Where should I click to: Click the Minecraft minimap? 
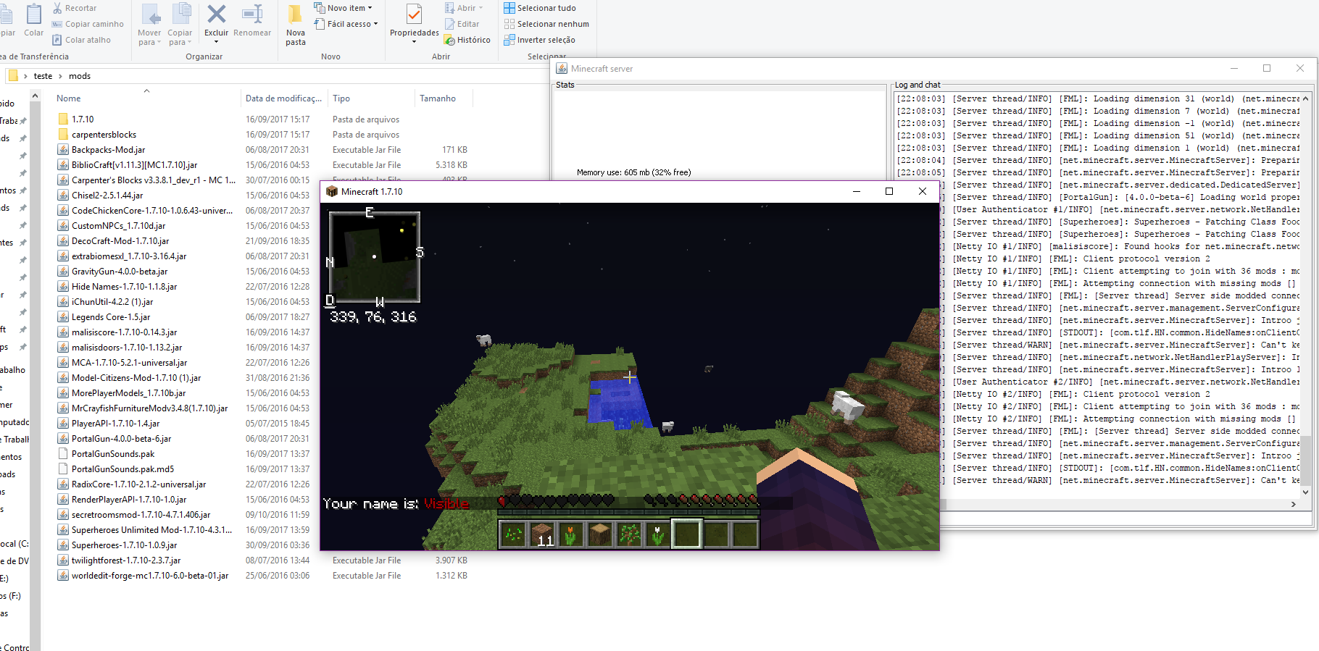(x=375, y=256)
